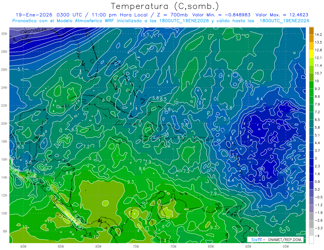Click the dark orange swatch above 14.2
The width and height of the screenshot is (324, 250).
click(x=311, y=31)
